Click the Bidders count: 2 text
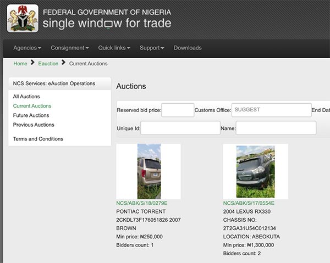 242,254
